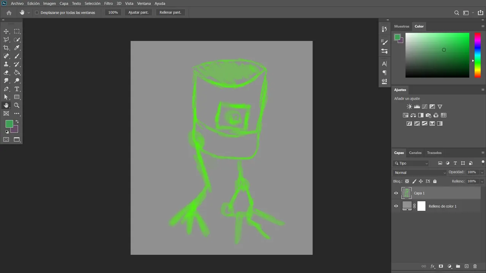Open the layer styles fx menu
Screen dimensions: 486x273
click(x=432, y=266)
